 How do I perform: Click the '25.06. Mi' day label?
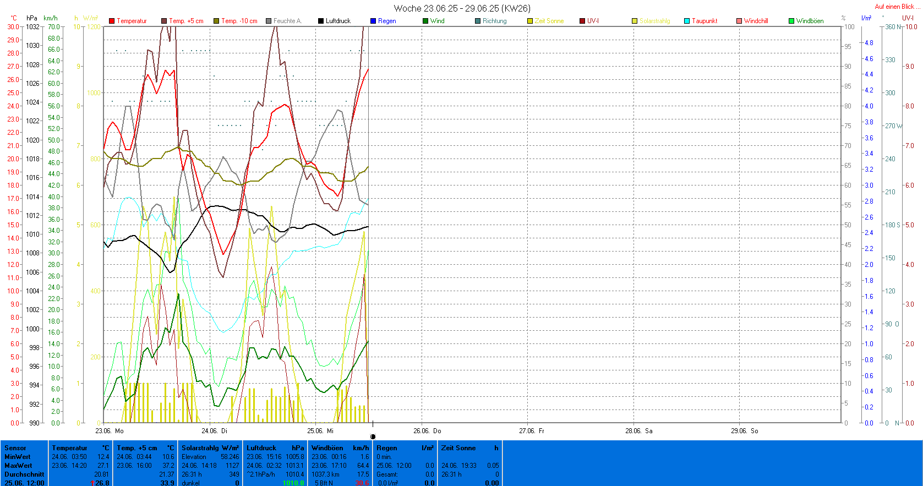(x=320, y=431)
